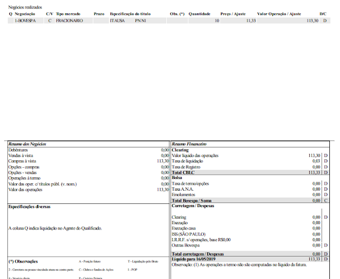Click the price value '11,33'

tap(251, 21)
